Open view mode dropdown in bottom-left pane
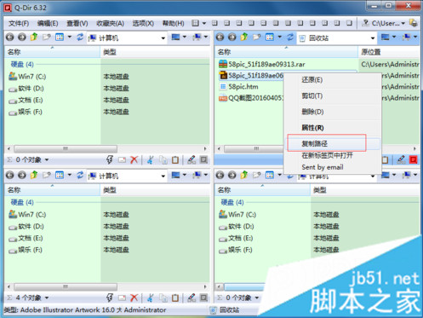423x318 pixels. [x=70, y=176]
